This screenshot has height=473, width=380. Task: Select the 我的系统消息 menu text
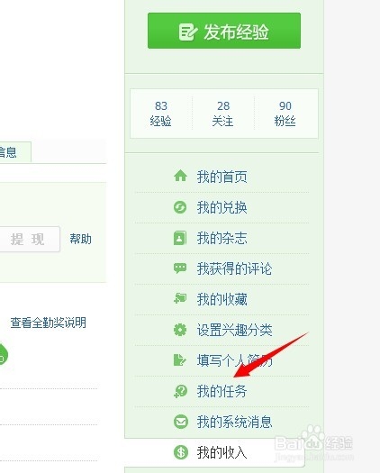pos(235,422)
